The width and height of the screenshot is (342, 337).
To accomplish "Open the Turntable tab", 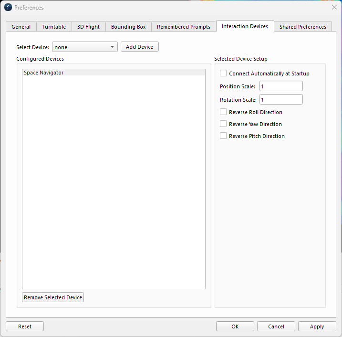I will [54, 27].
